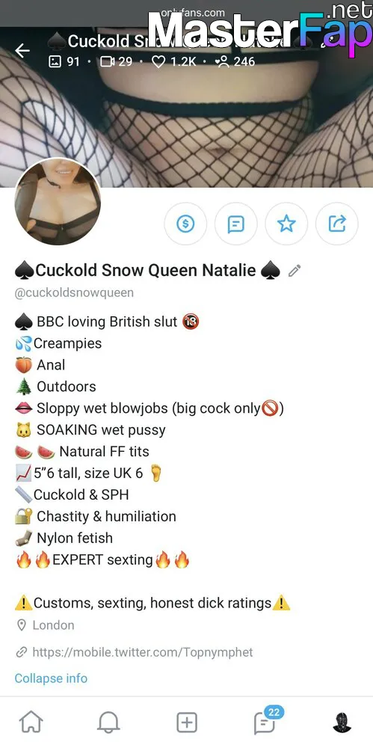The width and height of the screenshot is (373, 748).
Task: Tap the 1.2K likes counter
Action: point(173,61)
